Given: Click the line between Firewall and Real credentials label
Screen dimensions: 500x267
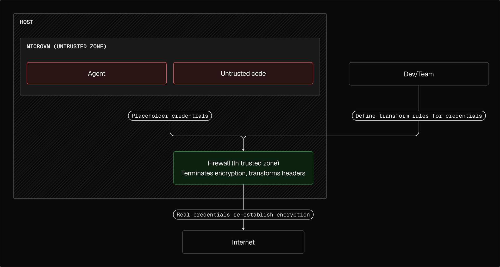Looking at the screenshot, I should point(243,197).
